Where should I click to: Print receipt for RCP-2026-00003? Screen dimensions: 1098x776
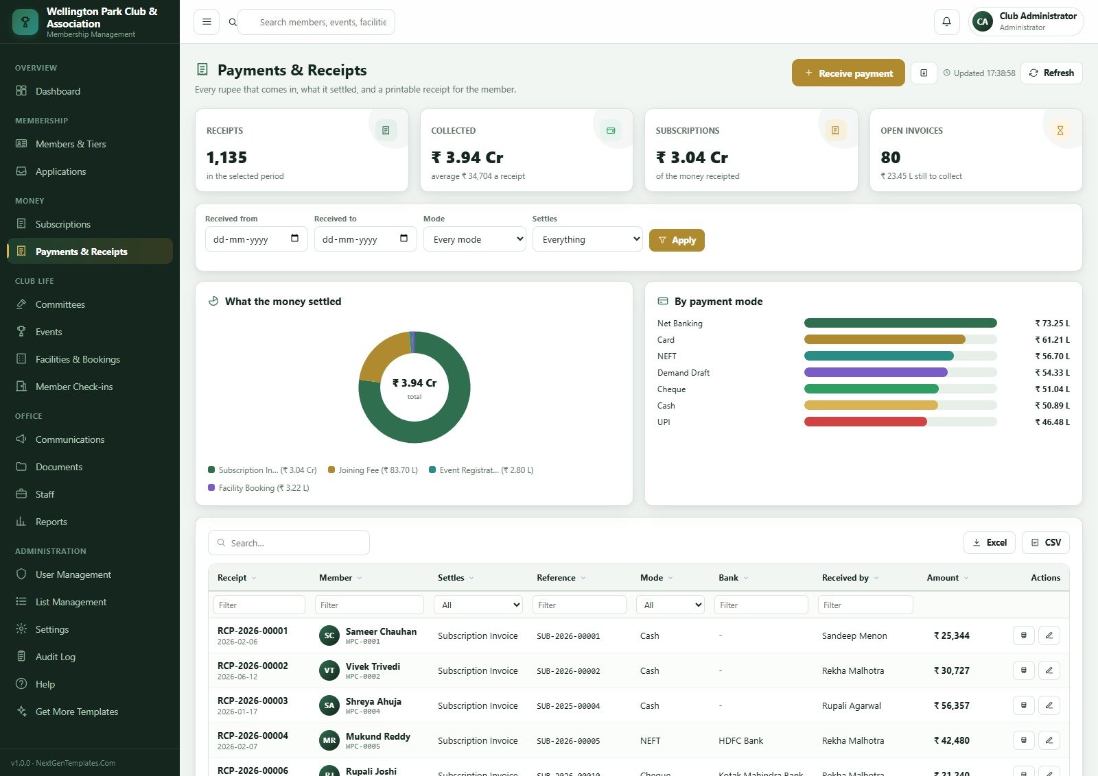point(1024,705)
